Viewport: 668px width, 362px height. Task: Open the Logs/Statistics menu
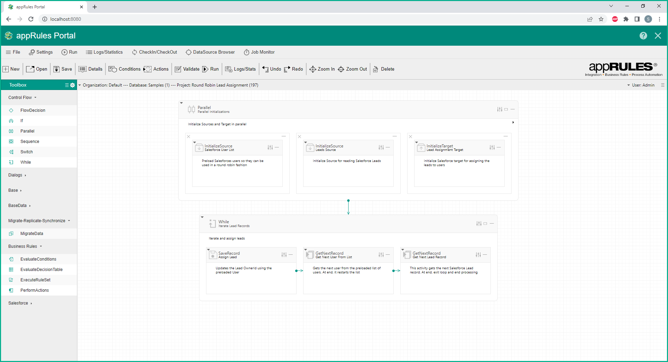pos(104,52)
